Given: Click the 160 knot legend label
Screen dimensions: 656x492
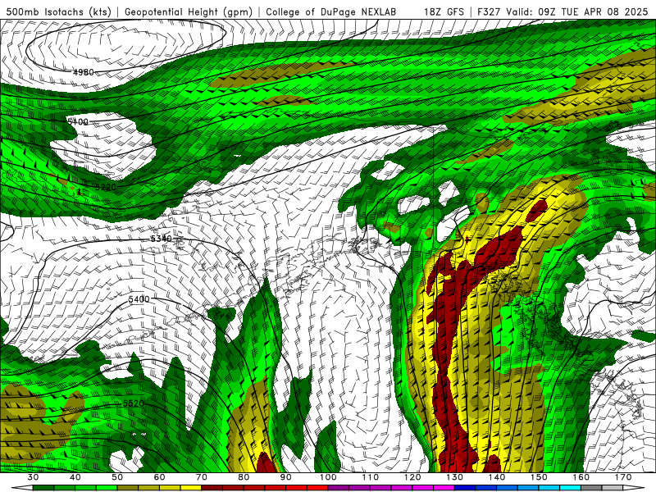Looking at the screenshot, I should (581, 477).
